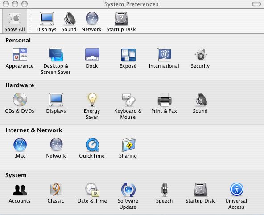Click the System Preferences window title

[131, 4]
